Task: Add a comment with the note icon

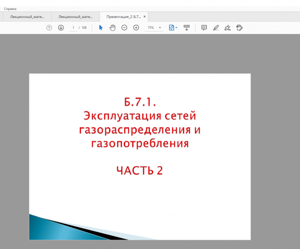Action: [204, 28]
